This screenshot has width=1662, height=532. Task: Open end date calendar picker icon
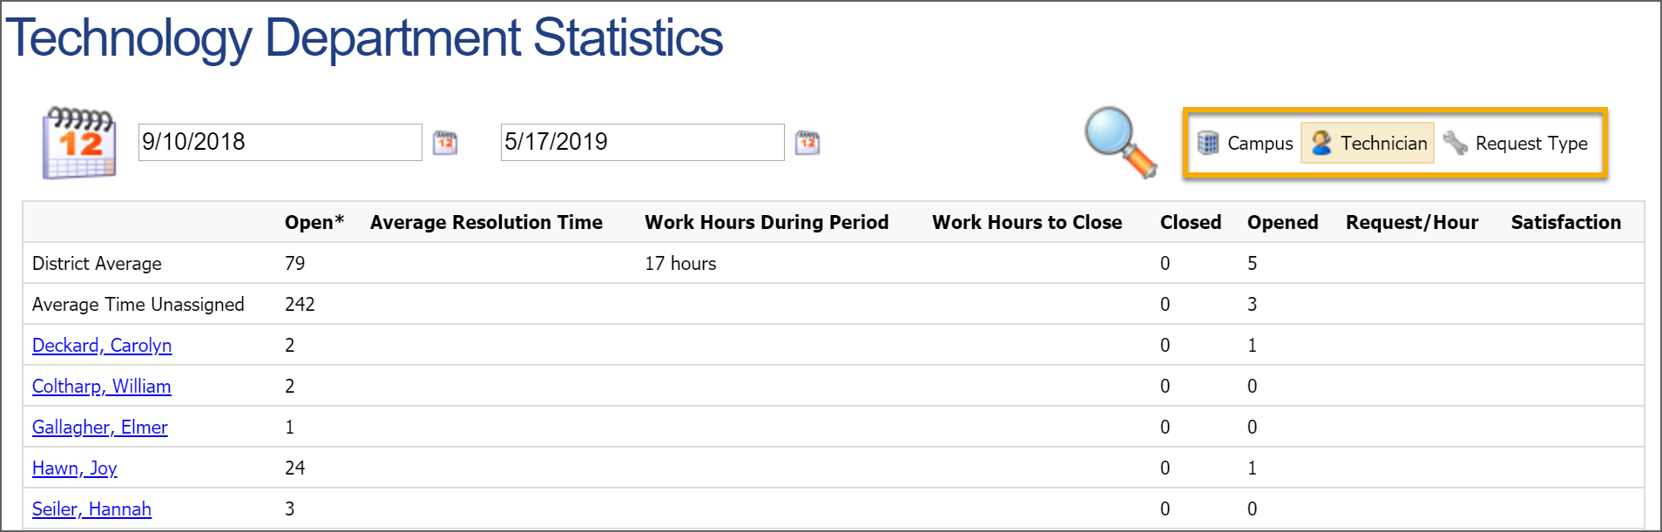point(807,143)
